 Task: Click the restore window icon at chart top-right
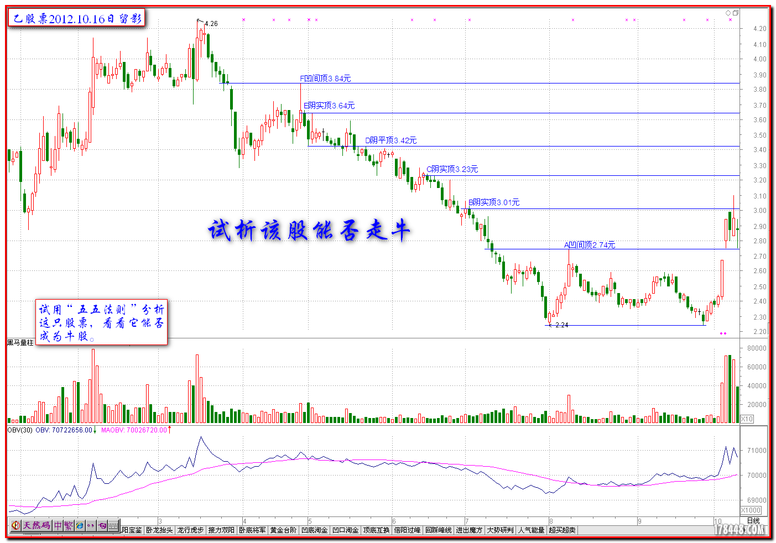pos(736,13)
